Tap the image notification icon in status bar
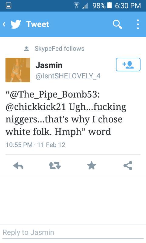146x243 pixels. click(x=9, y=5)
